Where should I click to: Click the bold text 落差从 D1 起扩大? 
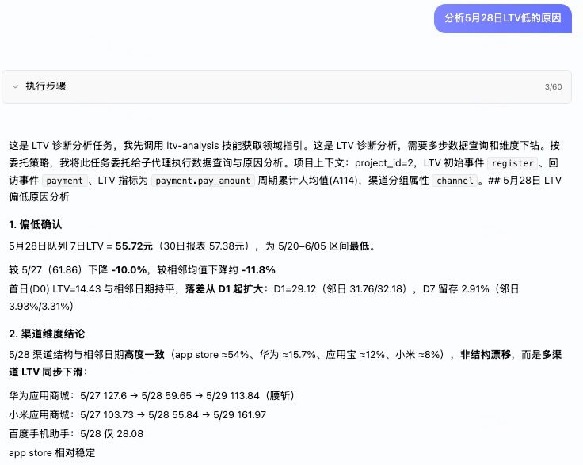pyautogui.click(x=224, y=289)
